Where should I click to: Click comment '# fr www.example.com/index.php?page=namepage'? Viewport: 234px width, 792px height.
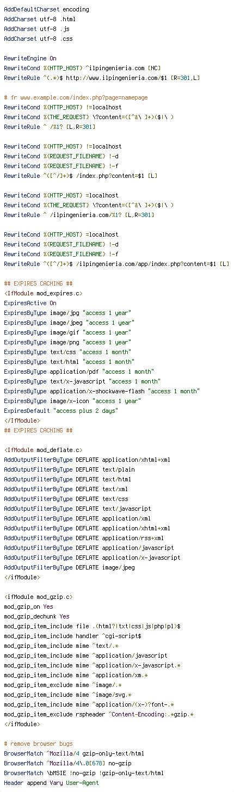(x=76, y=97)
